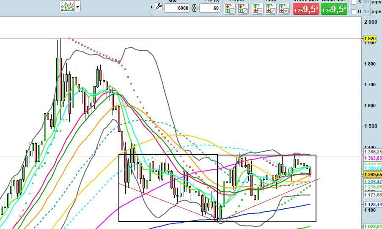Screen dimensions: 382x229
Task: Click the third Stop order icon
Action: point(283,9)
